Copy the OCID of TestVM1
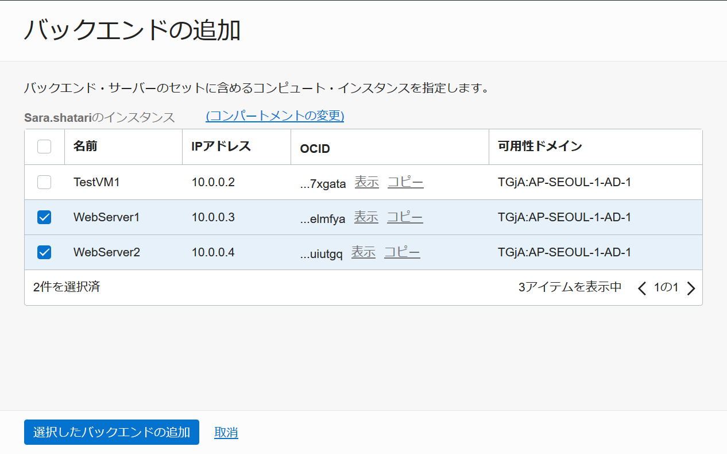This screenshot has height=454, width=727. pos(405,182)
